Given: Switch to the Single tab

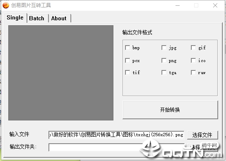Looking at the screenshot, I should pyautogui.click(x=15, y=17).
